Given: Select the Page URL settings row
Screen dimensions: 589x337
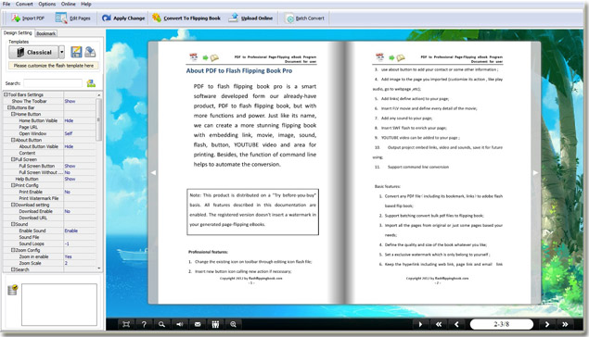Looking at the screenshot, I should [x=49, y=127].
